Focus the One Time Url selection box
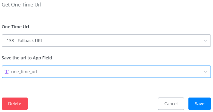Screen dimensions: 213x112 tap(106, 41)
